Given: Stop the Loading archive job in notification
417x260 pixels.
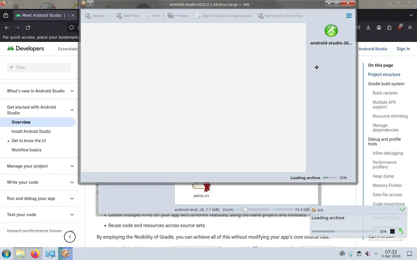Looking at the screenshot, I should [x=392, y=231].
